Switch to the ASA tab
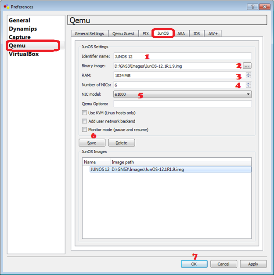Viewport: 274px width, 275px height. tap(181, 33)
